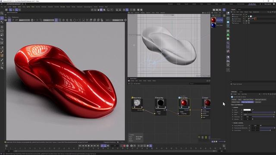
Task: Click the RS Car Paint node header icon
Action: [179, 98]
